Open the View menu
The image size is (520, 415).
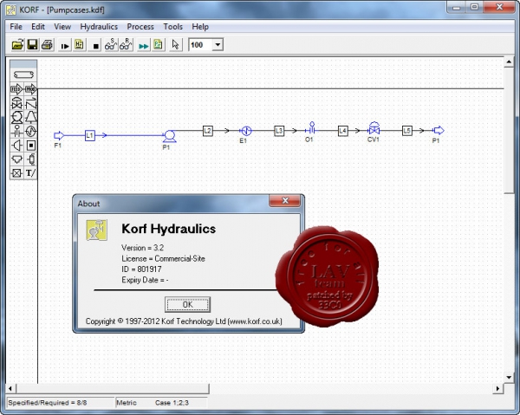coord(62,27)
